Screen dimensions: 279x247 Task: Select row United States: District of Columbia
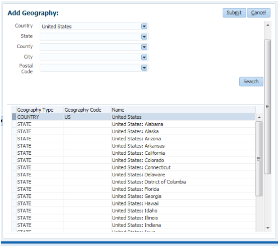tap(134, 182)
